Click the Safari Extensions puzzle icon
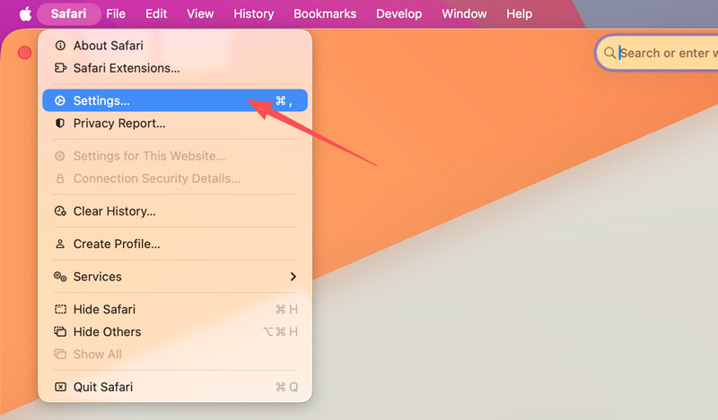 click(x=60, y=68)
